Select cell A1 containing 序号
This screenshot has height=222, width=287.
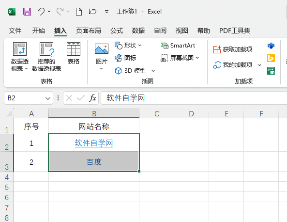pos(31,126)
